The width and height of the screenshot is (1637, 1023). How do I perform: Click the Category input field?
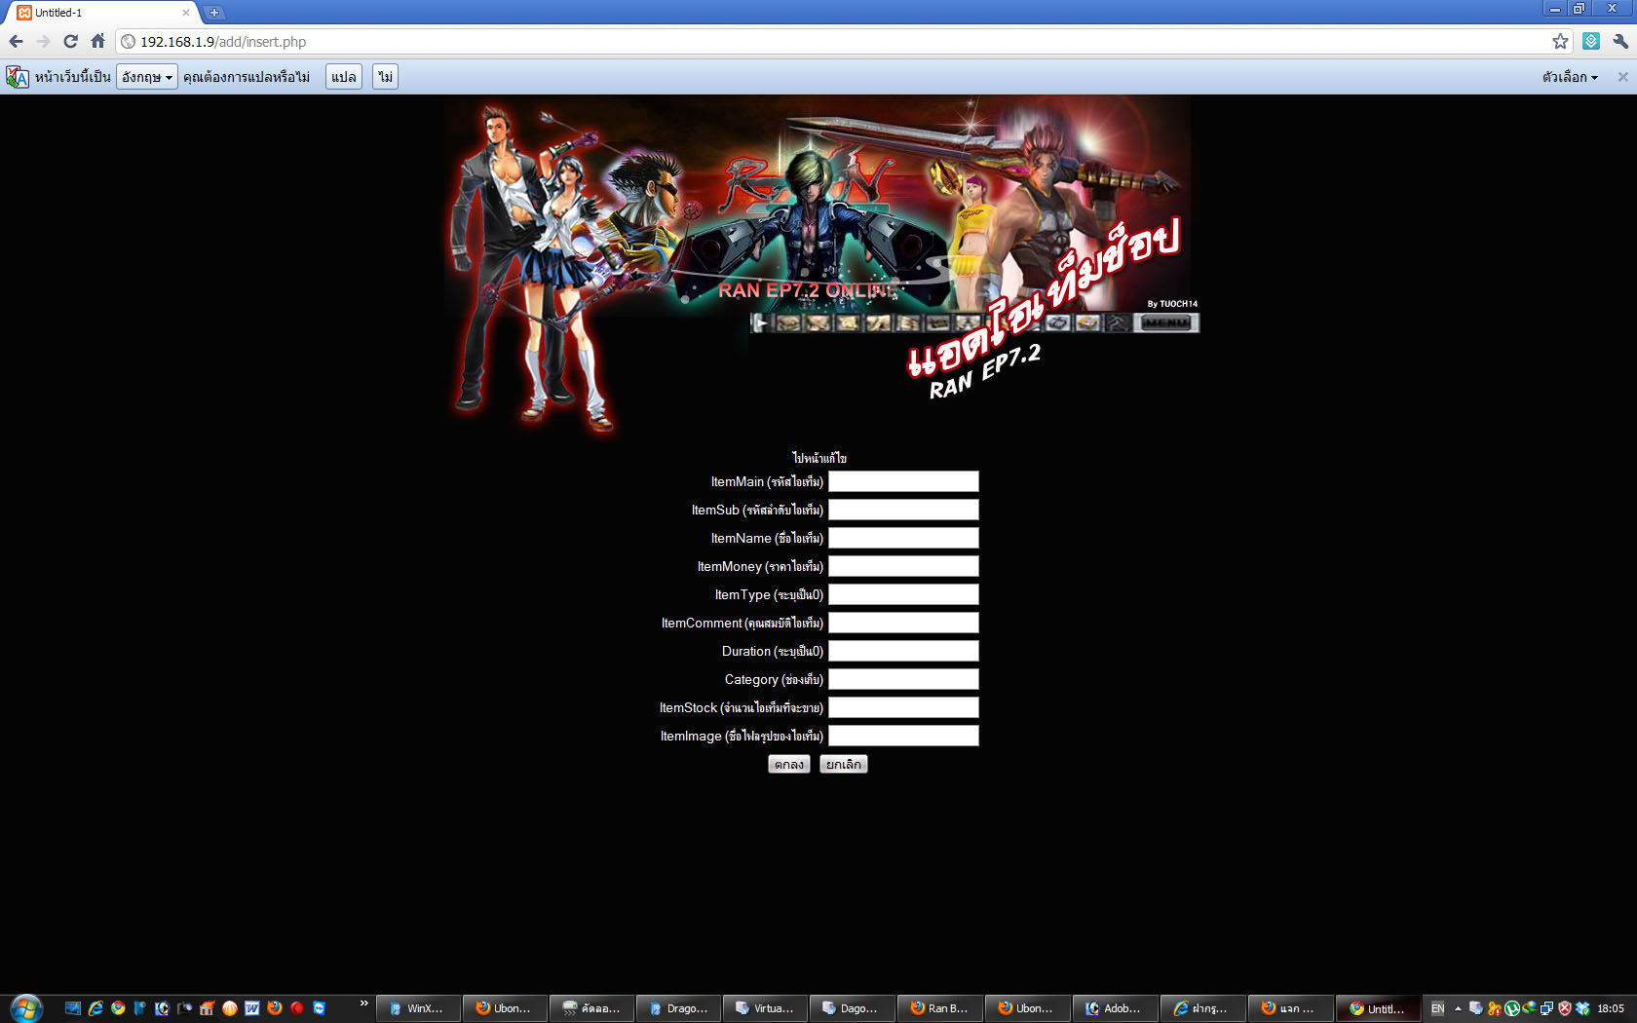coord(903,679)
